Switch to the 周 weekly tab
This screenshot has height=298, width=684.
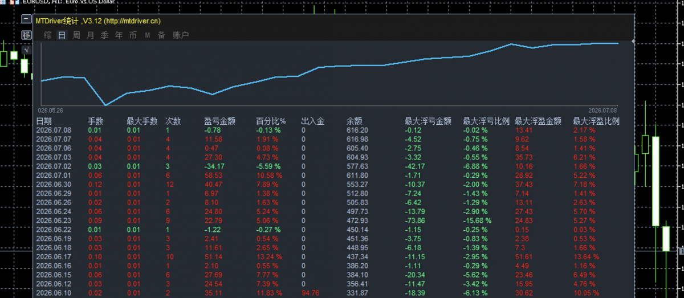pos(76,35)
